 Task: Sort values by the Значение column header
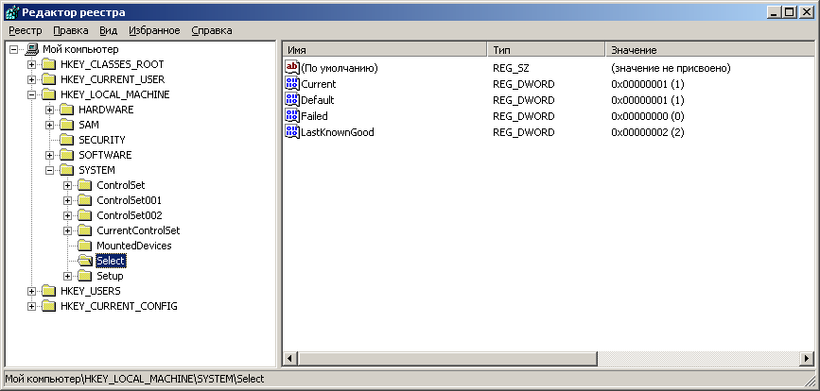[x=710, y=50]
